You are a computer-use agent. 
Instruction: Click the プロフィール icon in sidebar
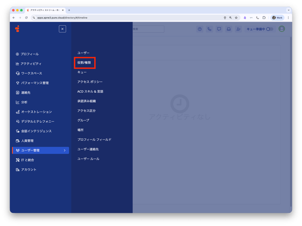coord(17,54)
